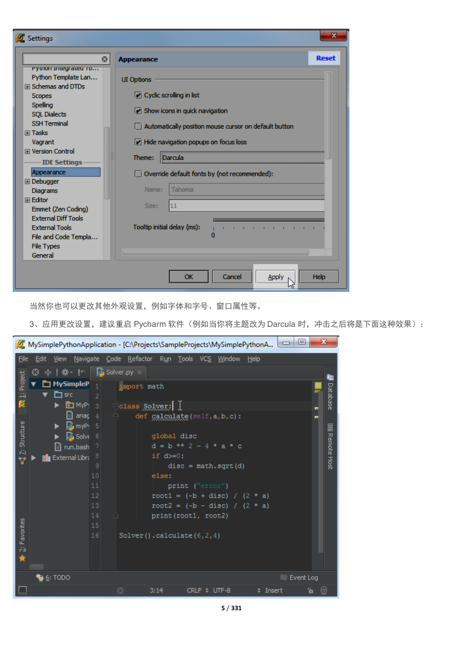Close the Solver.py editor tab with its X
460x651 pixels.
pyautogui.click(x=140, y=372)
